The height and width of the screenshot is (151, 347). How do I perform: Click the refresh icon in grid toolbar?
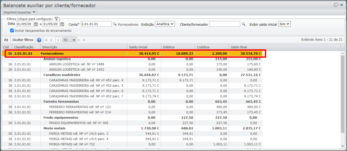coord(6,40)
